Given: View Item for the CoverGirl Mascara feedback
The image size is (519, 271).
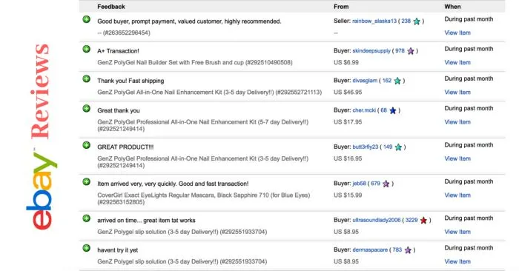Looking at the screenshot, I should pyautogui.click(x=457, y=195).
